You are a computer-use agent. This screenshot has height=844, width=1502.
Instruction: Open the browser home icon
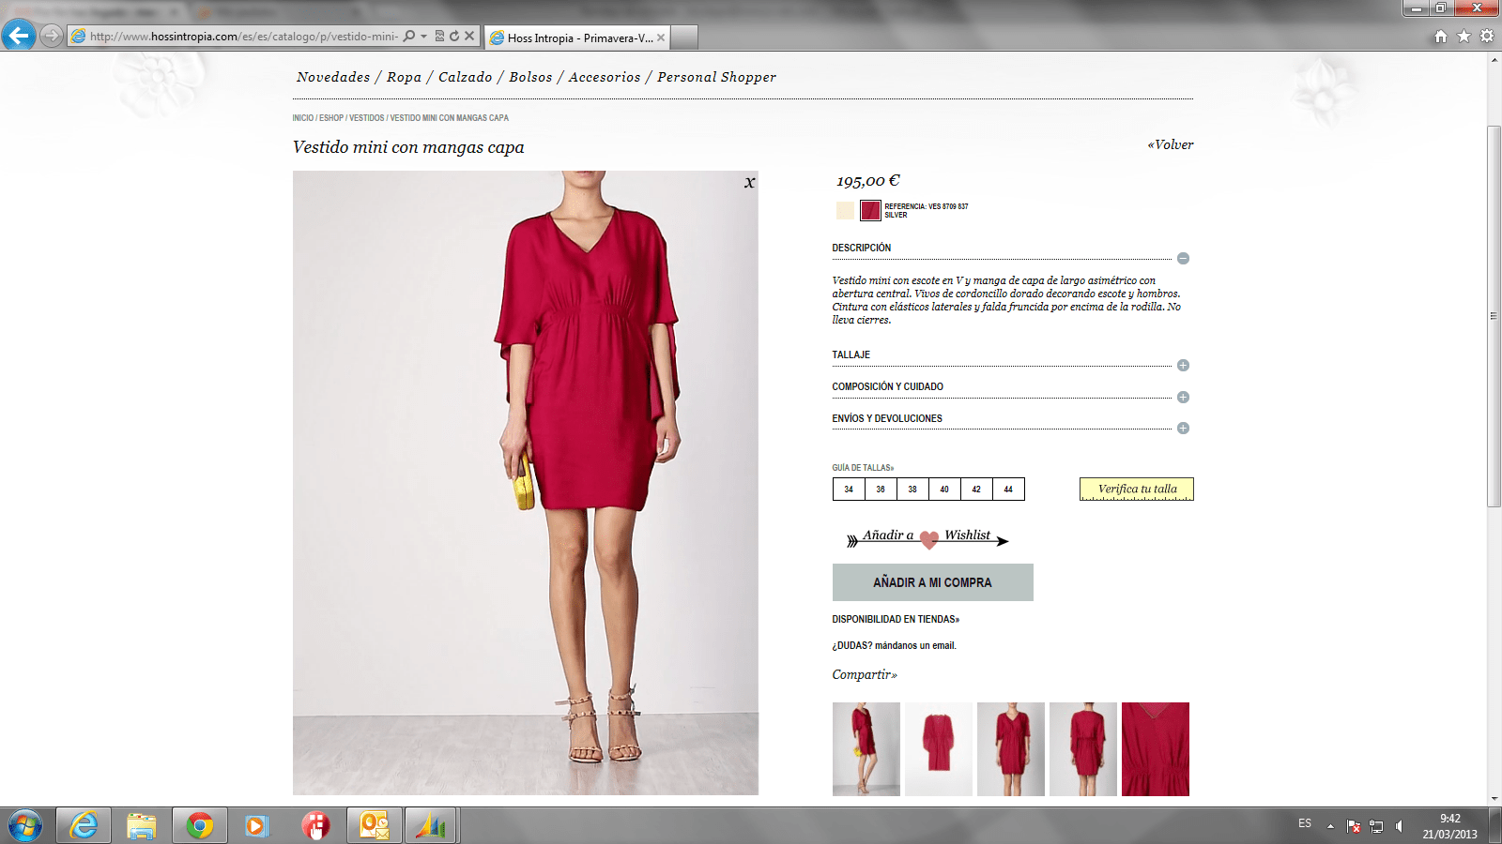pyautogui.click(x=1441, y=37)
